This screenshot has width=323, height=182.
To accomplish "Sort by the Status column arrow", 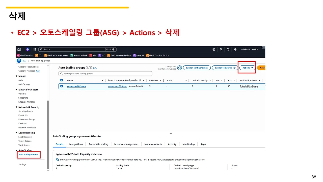I will (x=186, y=80).
